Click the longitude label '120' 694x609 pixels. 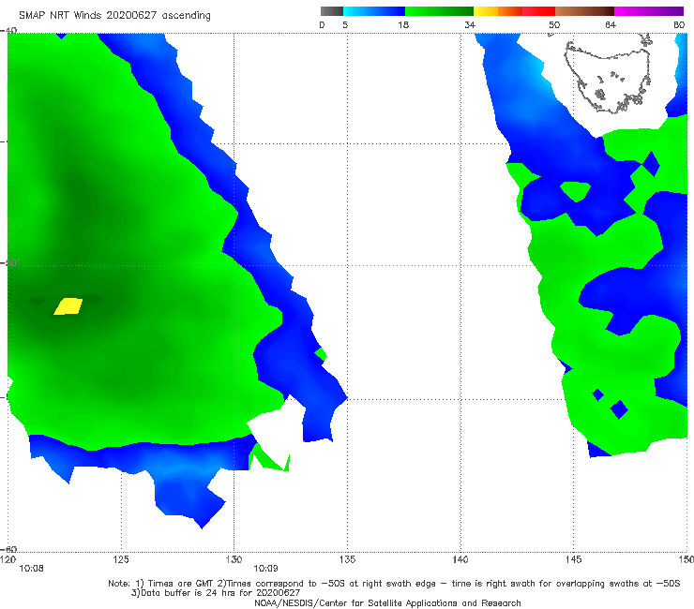(x=8, y=559)
